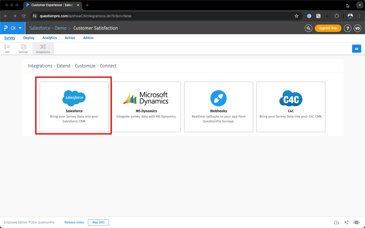Open survey Settings gear icon
The image size is (365, 228).
[23, 48]
